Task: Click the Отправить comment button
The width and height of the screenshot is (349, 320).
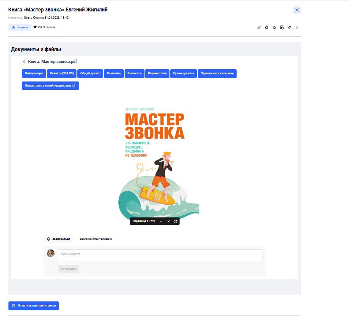Action: [x=68, y=269]
